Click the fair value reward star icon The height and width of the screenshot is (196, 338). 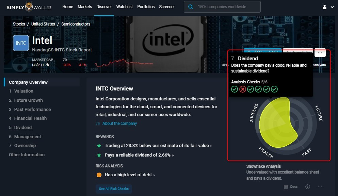[x=99, y=146]
